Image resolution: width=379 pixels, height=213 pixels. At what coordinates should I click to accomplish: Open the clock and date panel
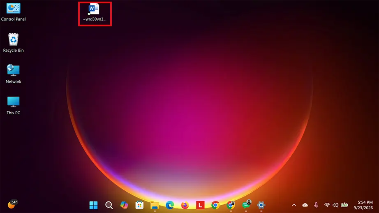tap(363, 205)
